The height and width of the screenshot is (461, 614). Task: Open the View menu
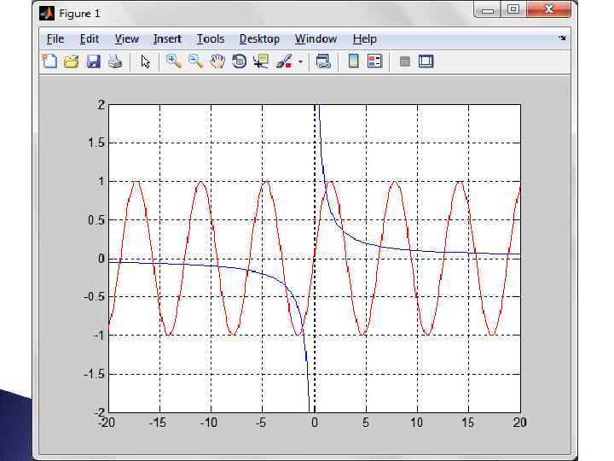pyautogui.click(x=126, y=38)
